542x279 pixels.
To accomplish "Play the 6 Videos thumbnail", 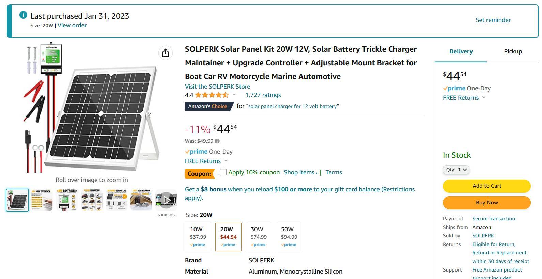I will pos(167,200).
